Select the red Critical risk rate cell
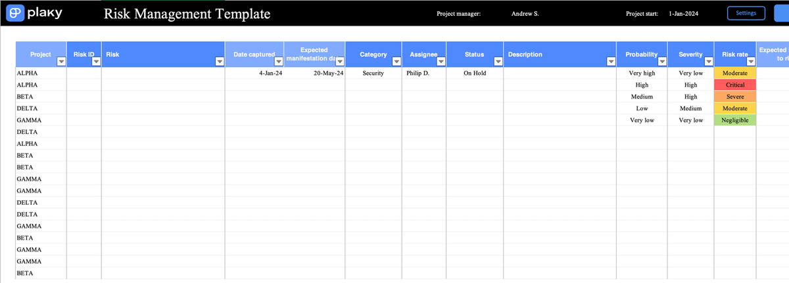 pos(734,85)
